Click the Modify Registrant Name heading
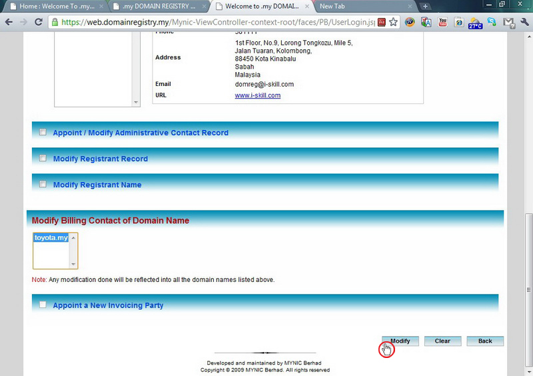 click(x=97, y=185)
